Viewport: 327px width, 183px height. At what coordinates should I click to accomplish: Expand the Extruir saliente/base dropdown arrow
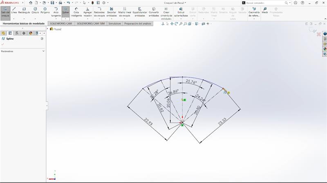point(181,19)
